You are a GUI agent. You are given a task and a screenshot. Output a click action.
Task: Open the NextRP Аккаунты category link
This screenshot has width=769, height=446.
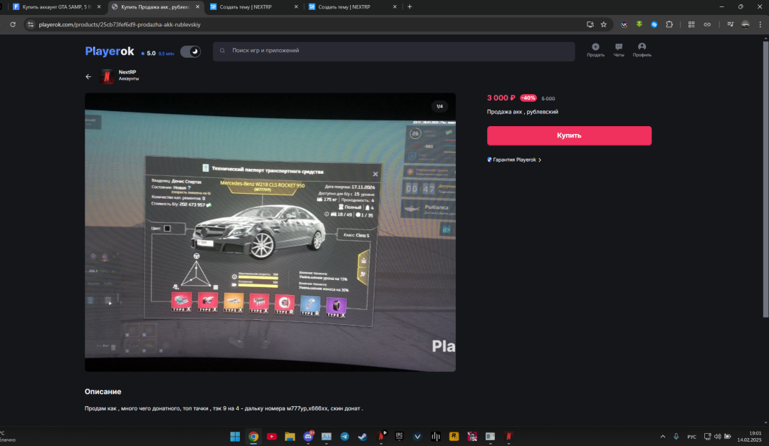tap(128, 75)
